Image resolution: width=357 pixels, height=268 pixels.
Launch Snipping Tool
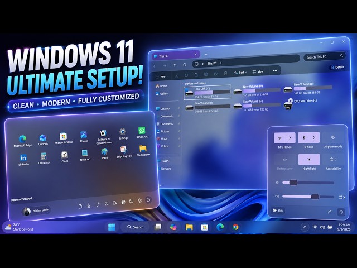[124, 152]
